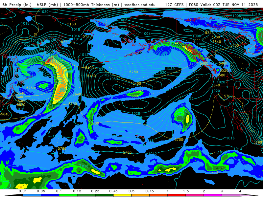Click the dark green 0.25 legend swatch
Screen dimensions: 263x197
click(104, 195)
